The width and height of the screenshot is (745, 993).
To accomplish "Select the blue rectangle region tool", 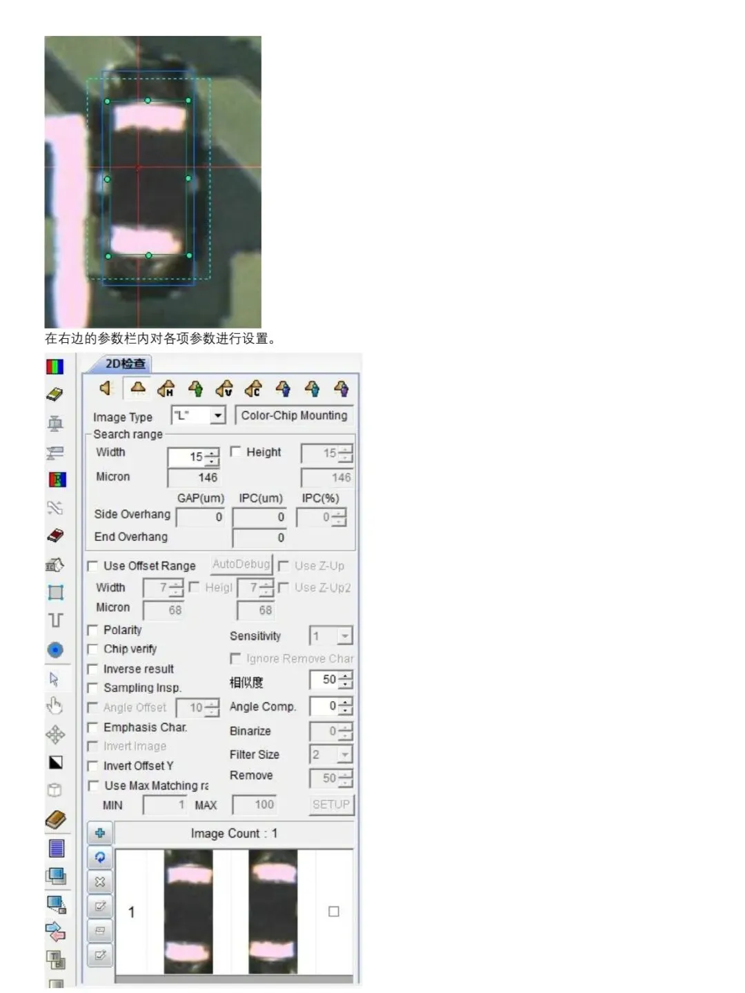I will pyautogui.click(x=56, y=592).
